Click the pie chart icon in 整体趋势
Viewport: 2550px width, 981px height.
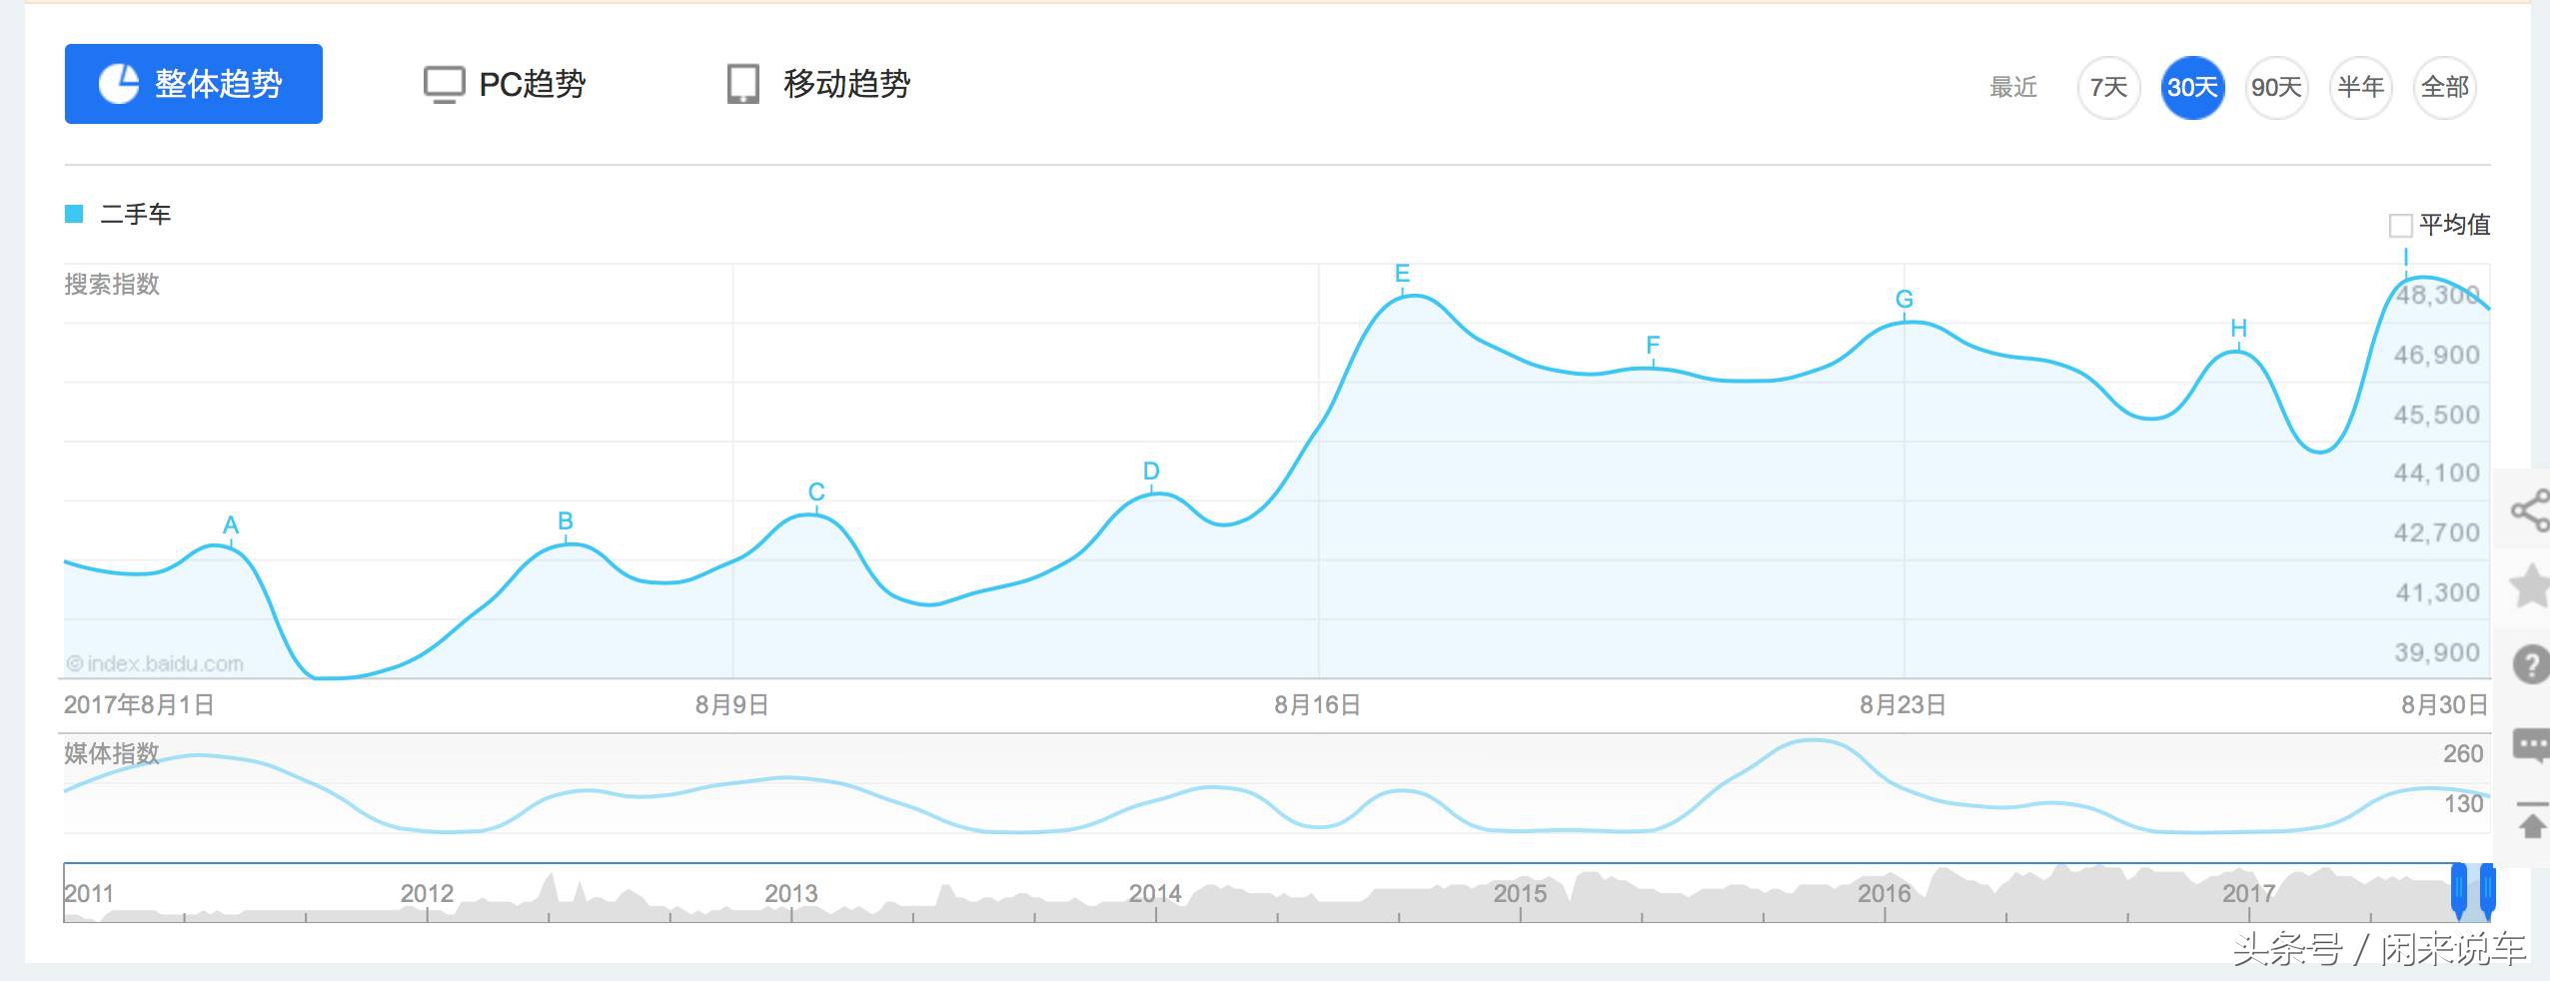(118, 84)
